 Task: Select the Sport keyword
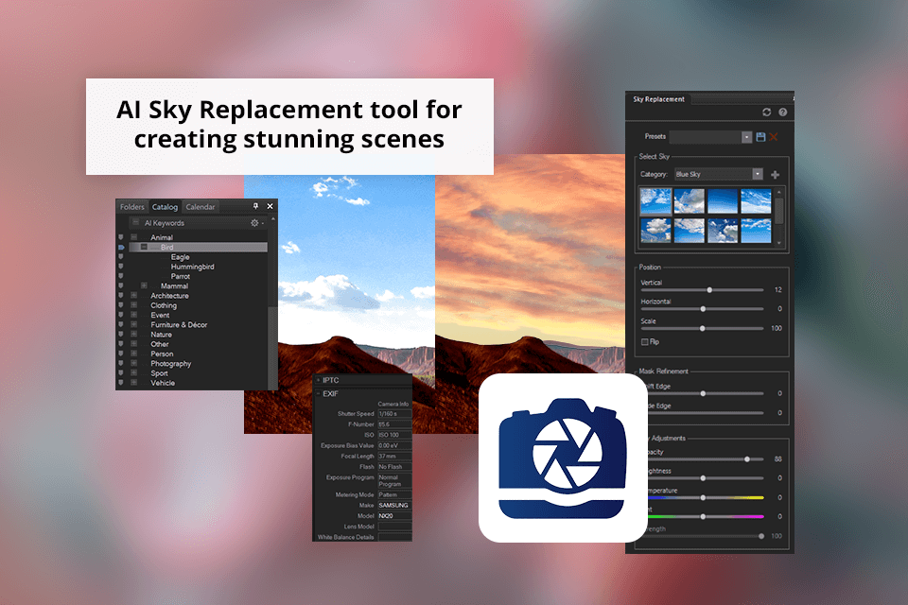(x=159, y=373)
